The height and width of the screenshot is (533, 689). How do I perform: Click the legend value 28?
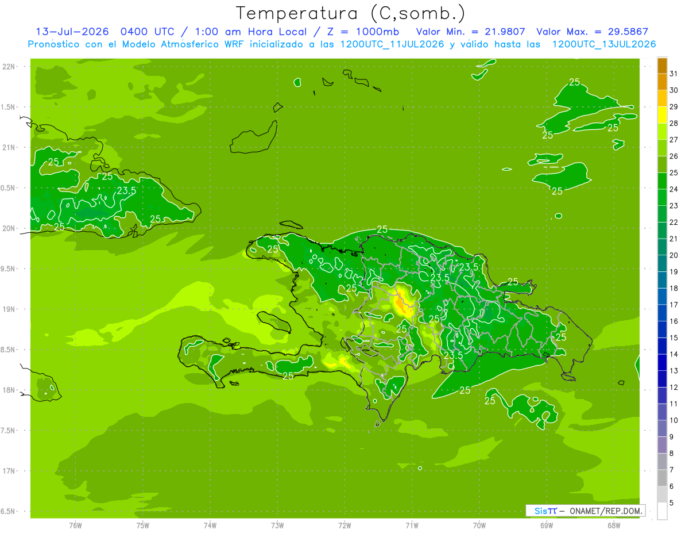(x=673, y=123)
